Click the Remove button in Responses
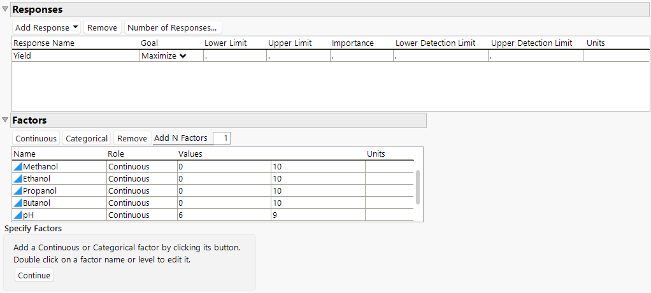This screenshot has width=651, height=293. pyautogui.click(x=102, y=28)
